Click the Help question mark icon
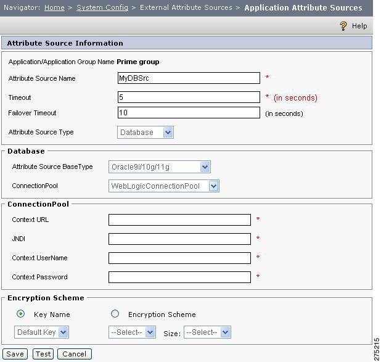This screenshot has height=362, width=381. tap(343, 26)
